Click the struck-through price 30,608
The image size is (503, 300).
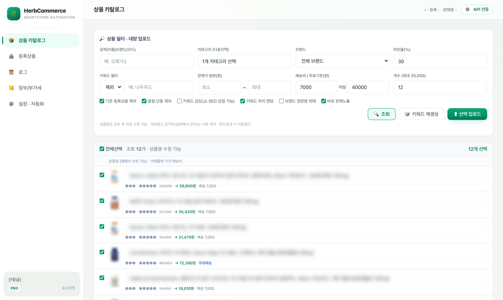click(x=166, y=186)
